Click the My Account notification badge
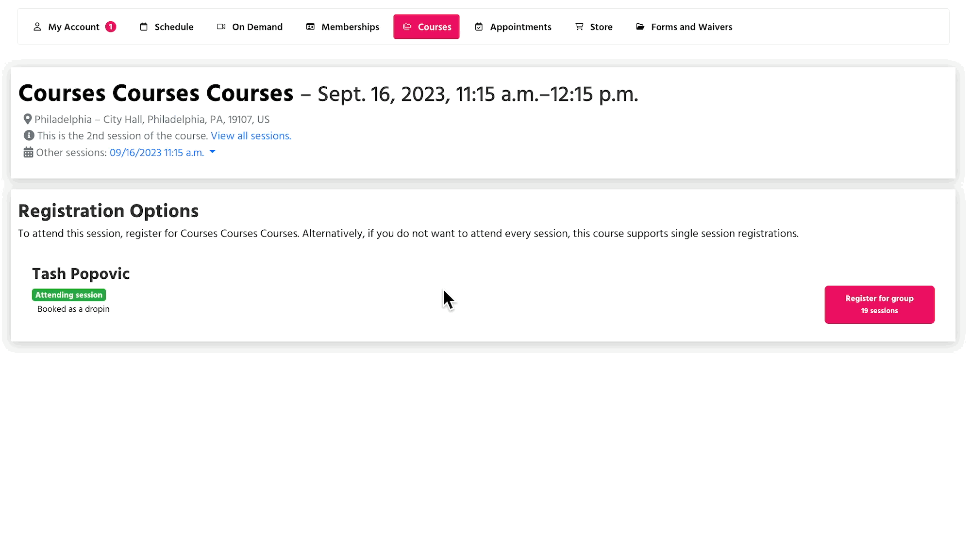The width and height of the screenshot is (971, 541). click(x=111, y=27)
